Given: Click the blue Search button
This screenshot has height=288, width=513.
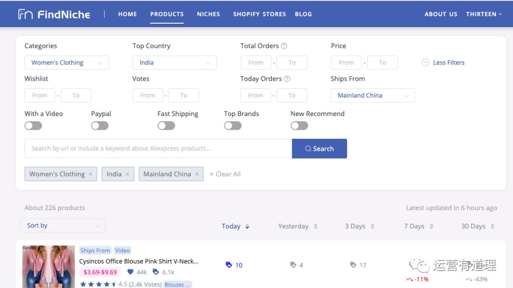Looking at the screenshot, I should [x=319, y=149].
